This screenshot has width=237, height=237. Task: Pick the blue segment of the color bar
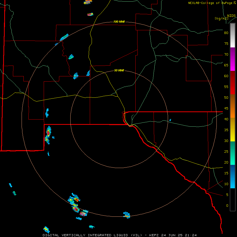click(233, 176)
